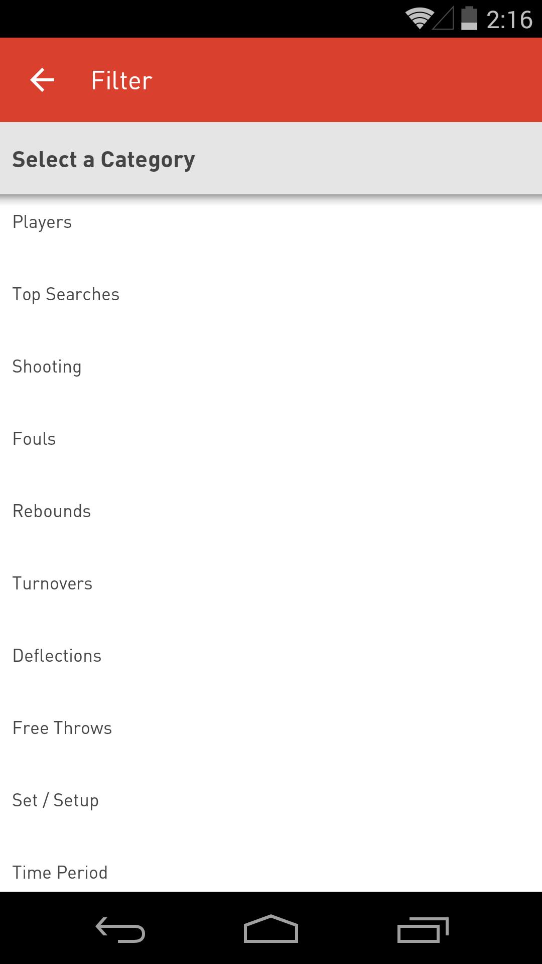
Task: Open the recent apps overview button
Action: pyautogui.click(x=423, y=929)
